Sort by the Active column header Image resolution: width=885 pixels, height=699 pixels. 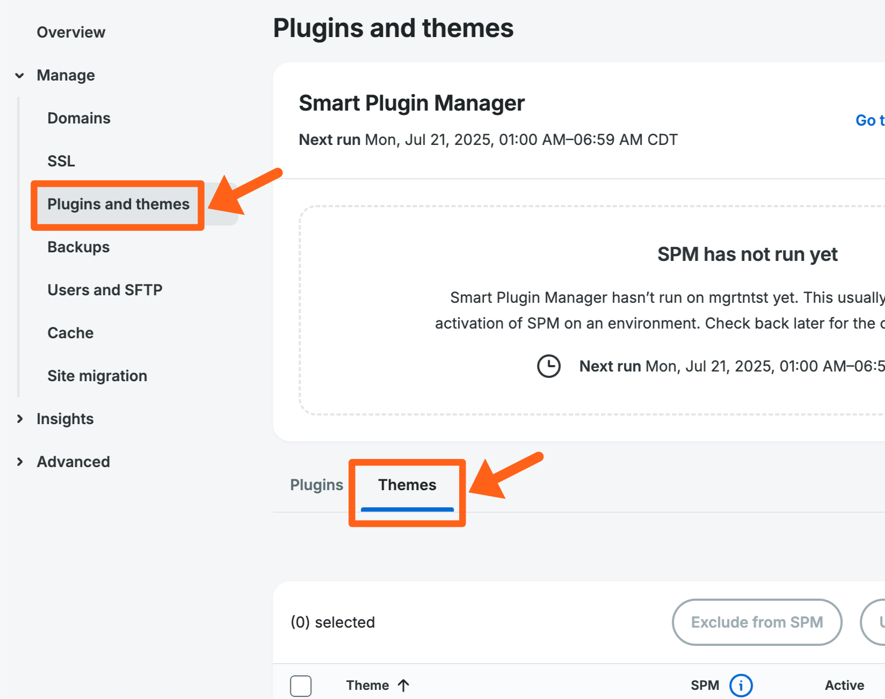844,686
